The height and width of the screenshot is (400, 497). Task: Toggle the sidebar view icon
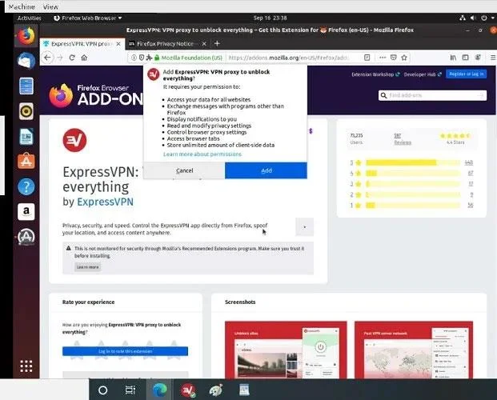[x=465, y=58]
